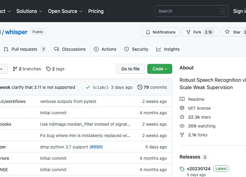Click the branch icon beside 2 branches
The width and height of the screenshot is (246, 177).
pos(15,69)
